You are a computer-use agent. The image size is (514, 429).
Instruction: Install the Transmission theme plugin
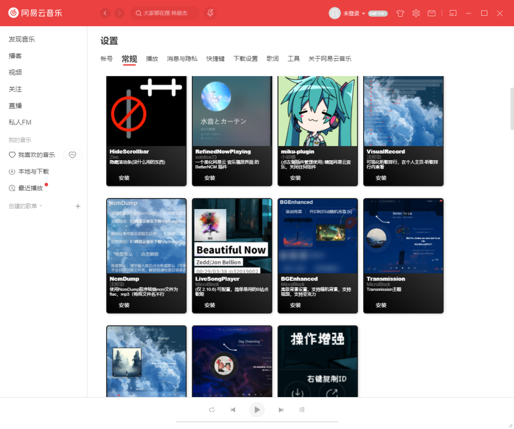click(x=381, y=305)
